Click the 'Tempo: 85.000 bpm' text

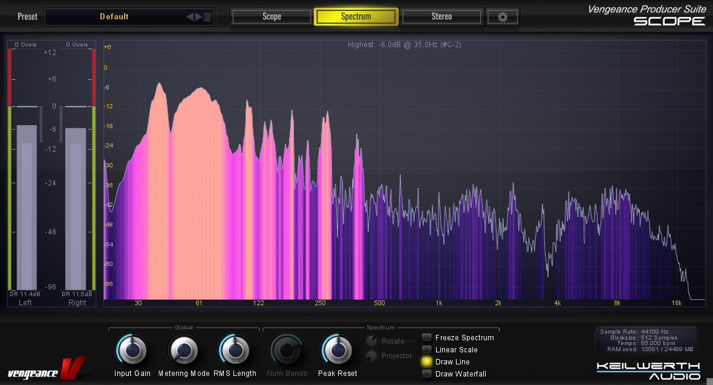[x=646, y=343]
